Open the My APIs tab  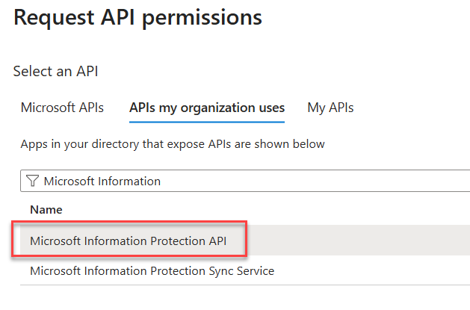tap(330, 107)
